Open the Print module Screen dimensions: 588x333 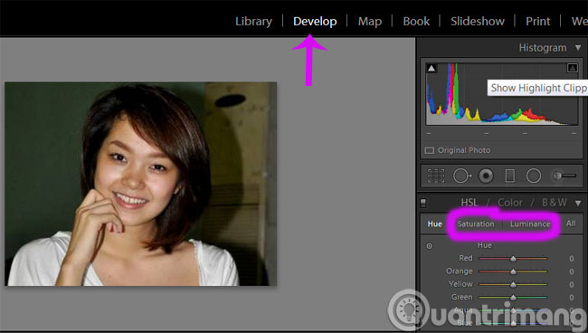[537, 22]
